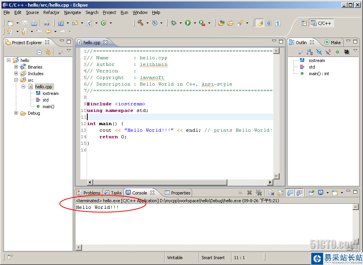Expand the Binaries node in project tree
This screenshot has height=265, width=363.
click(x=16, y=67)
